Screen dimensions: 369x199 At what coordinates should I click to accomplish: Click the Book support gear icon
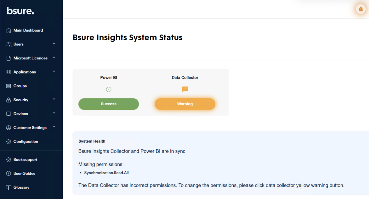[x=9, y=160]
